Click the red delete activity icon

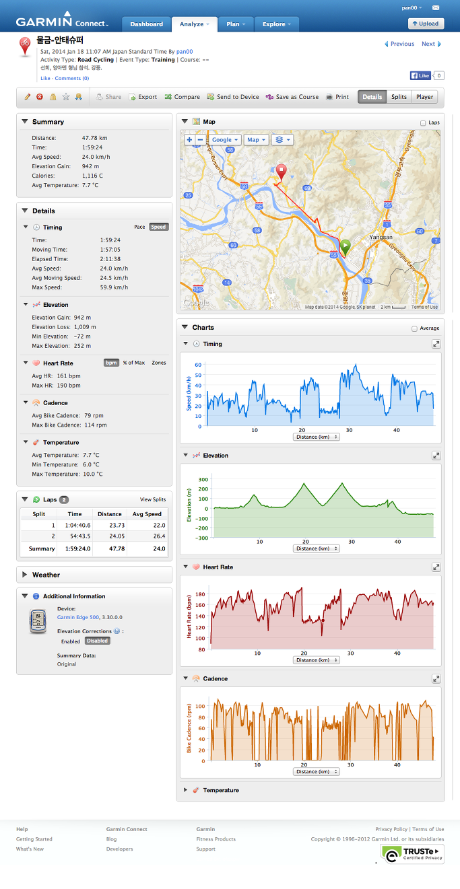40,97
